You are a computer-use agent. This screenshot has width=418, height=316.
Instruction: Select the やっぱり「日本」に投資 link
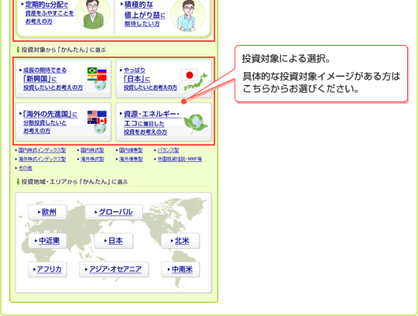coord(150,79)
